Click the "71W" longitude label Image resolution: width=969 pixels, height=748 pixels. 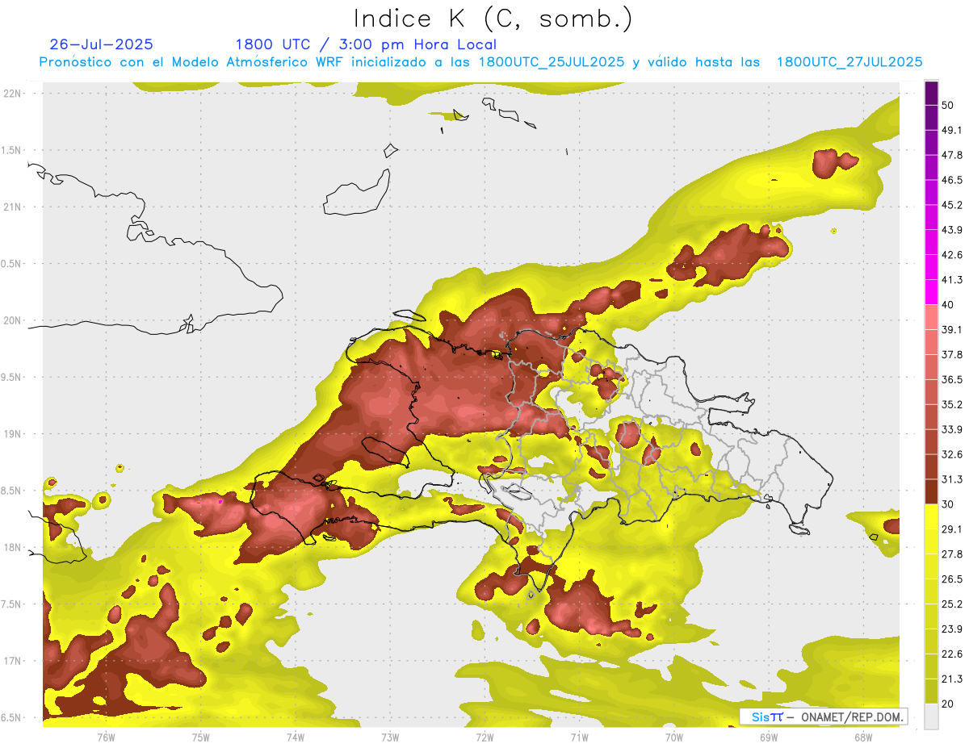(579, 737)
